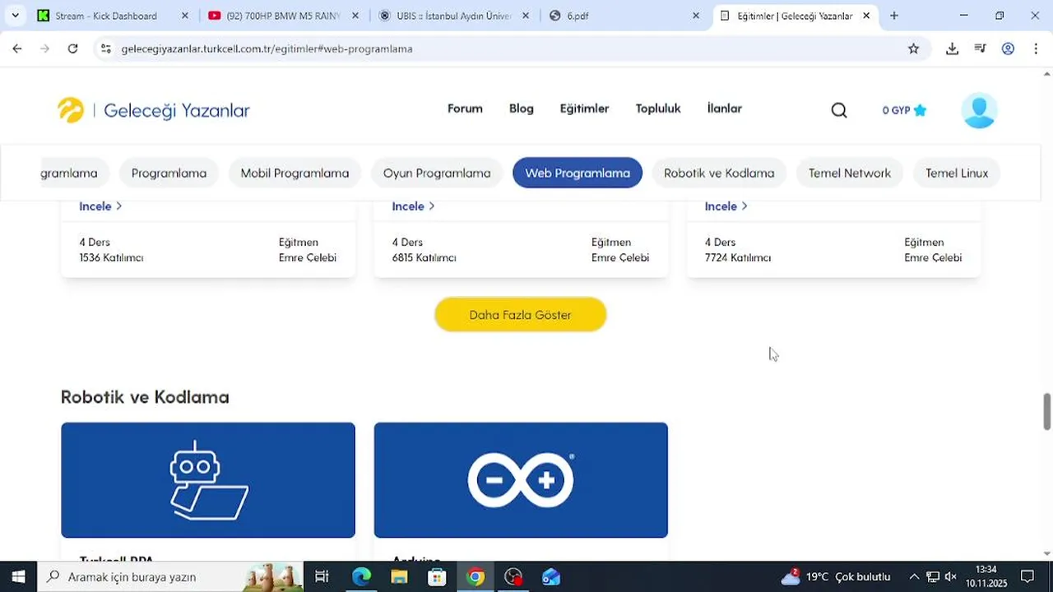Screen dimensions: 1053x592
Task: Open Microsoft Edge from the taskbar
Action: coord(361,577)
